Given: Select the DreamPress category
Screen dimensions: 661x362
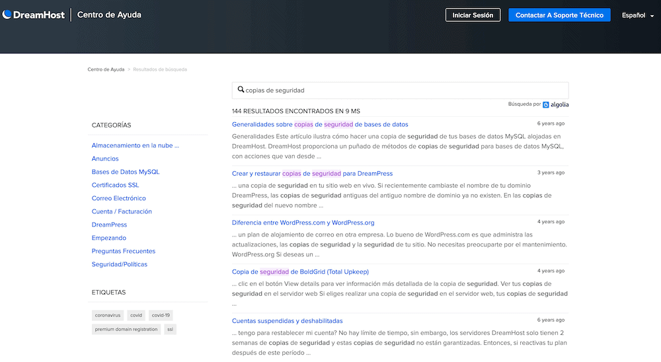Looking at the screenshot, I should 109,225.
